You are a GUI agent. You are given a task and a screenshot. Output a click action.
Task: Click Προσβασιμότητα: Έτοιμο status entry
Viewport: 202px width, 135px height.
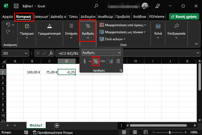[x=53, y=132]
